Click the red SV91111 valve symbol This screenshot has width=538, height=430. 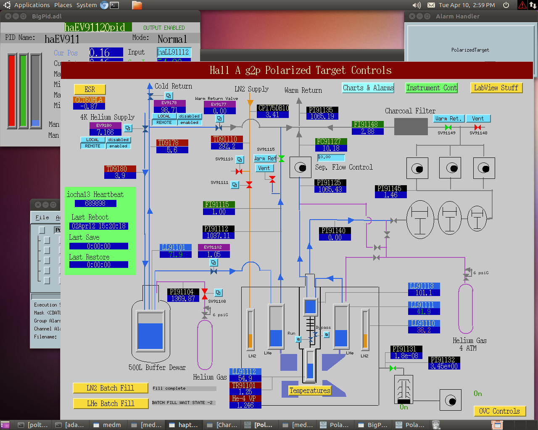tap(249, 185)
